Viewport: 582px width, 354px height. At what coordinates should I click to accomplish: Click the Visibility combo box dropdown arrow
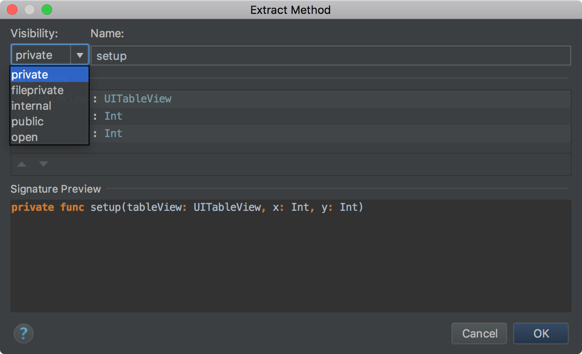(x=80, y=55)
